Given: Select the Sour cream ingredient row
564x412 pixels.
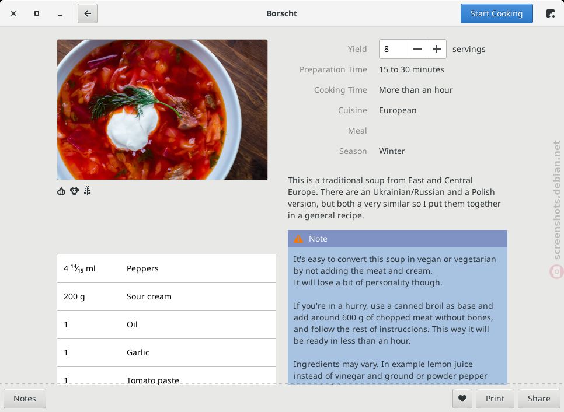Looking at the screenshot, I should pyautogui.click(x=166, y=296).
